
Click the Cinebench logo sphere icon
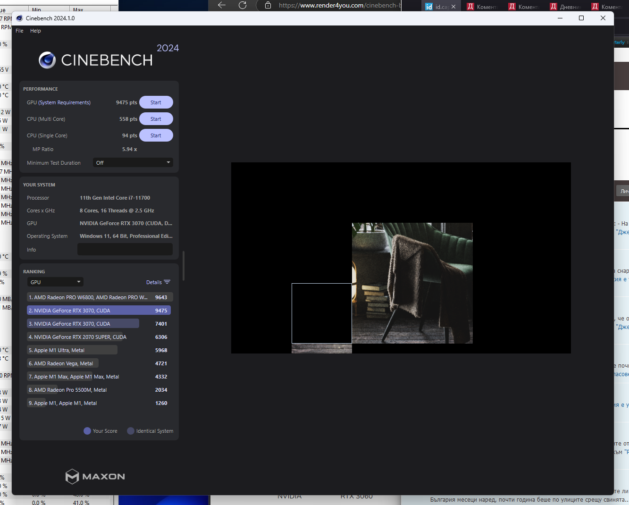point(47,60)
